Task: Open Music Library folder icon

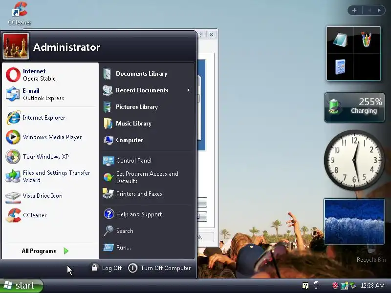Action: pos(108,124)
